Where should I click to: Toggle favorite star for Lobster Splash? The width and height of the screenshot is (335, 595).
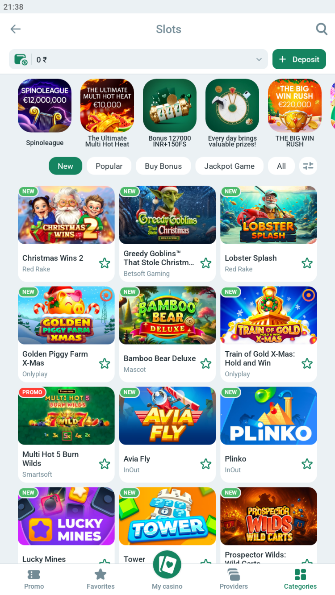[307, 263]
